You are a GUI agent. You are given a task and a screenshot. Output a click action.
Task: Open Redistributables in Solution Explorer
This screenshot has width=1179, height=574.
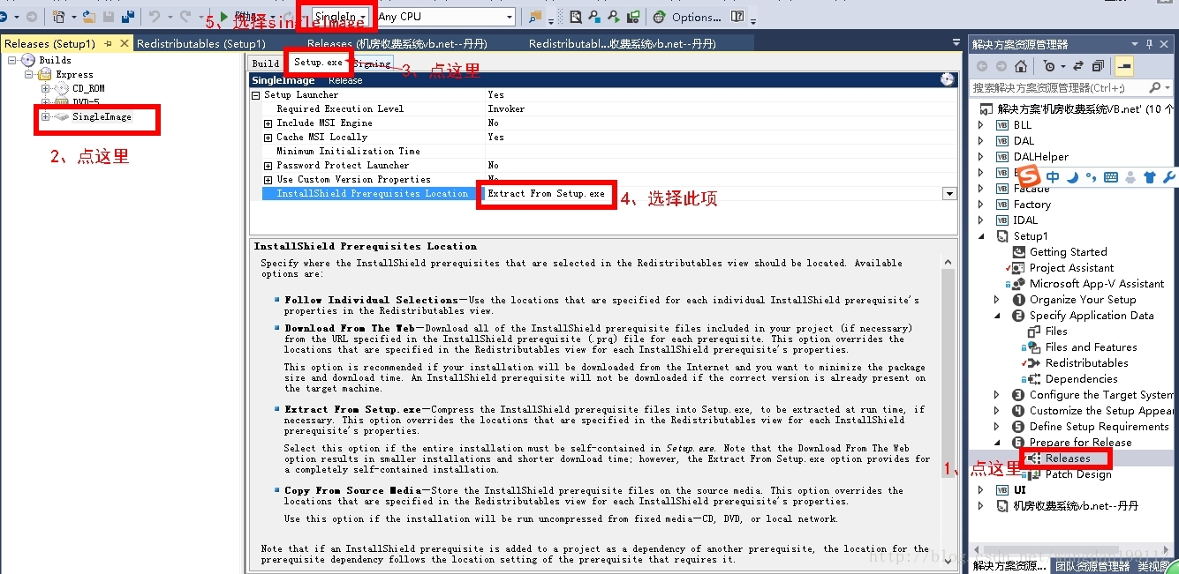[1086, 363]
